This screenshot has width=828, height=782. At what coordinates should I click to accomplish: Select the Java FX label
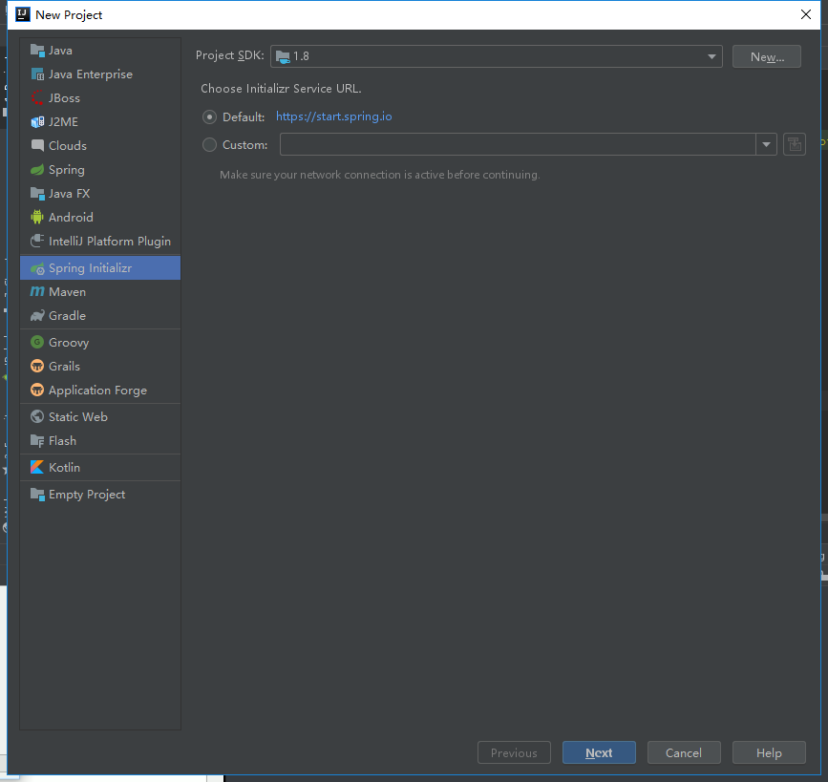click(x=69, y=194)
